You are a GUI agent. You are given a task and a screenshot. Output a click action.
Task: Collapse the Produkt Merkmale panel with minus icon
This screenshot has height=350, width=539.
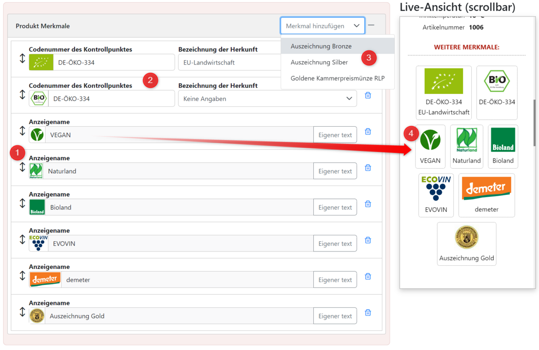[371, 25]
